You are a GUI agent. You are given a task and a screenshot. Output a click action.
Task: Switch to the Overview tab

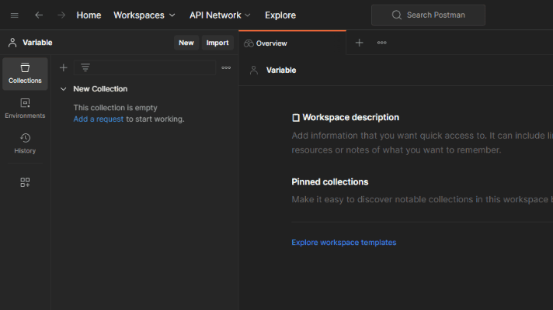coord(292,43)
